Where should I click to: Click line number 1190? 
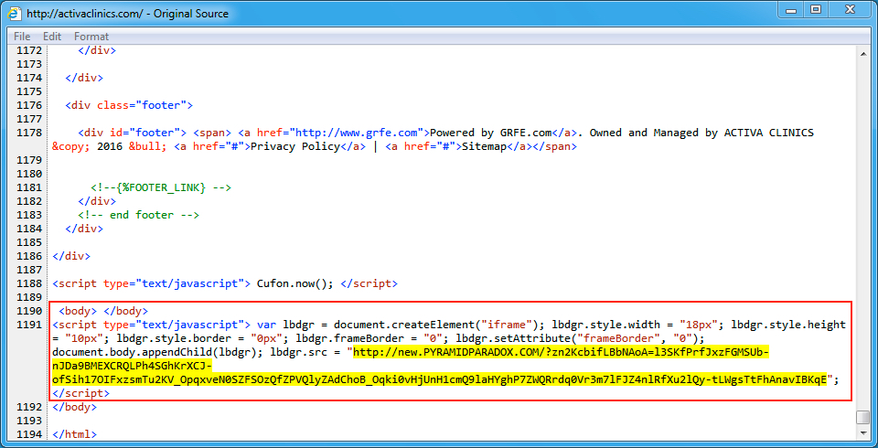(x=28, y=311)
